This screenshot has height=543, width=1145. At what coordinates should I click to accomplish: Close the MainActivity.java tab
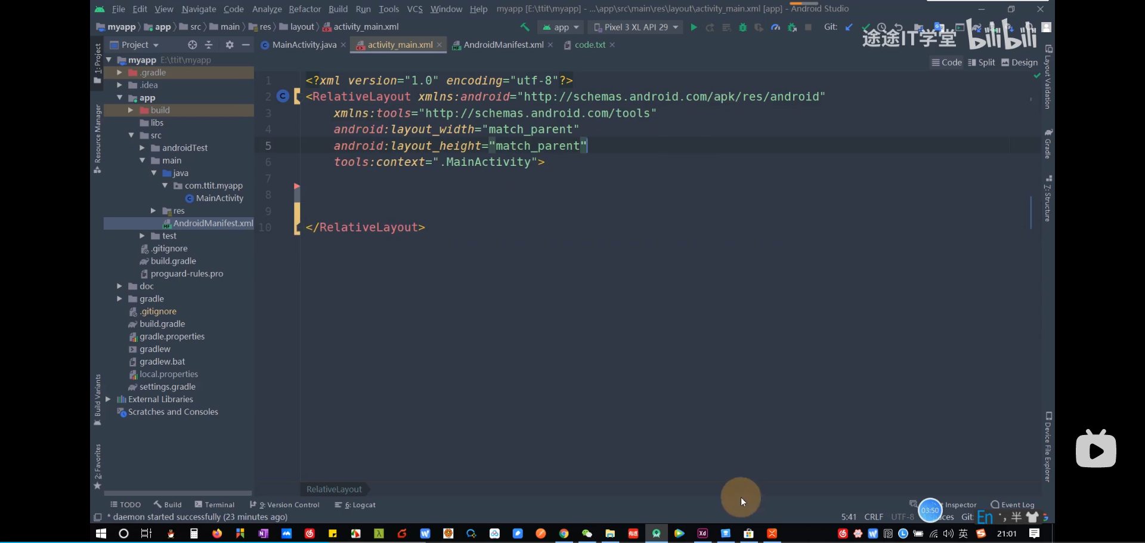click(x=343, y=45)
